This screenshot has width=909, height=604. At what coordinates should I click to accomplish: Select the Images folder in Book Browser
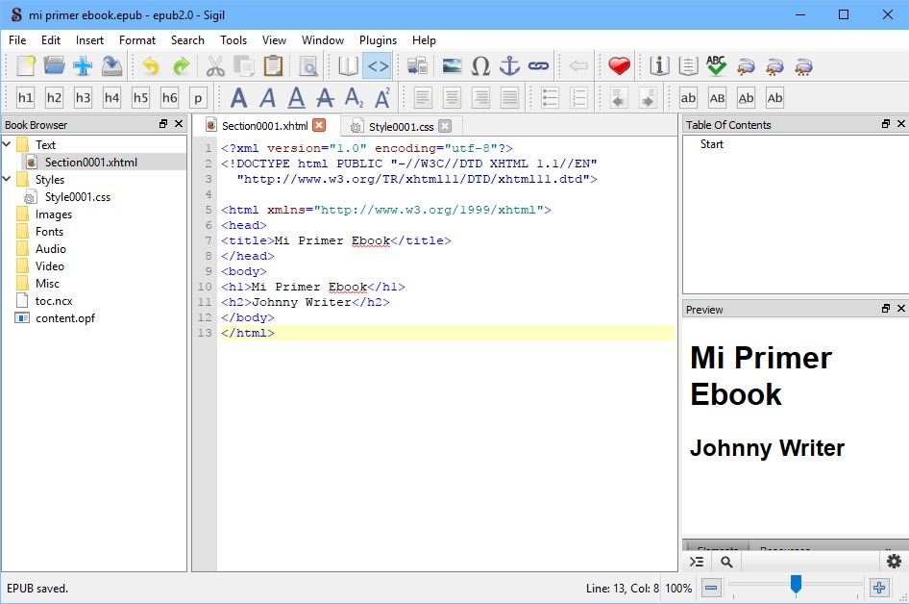point(53,214)
